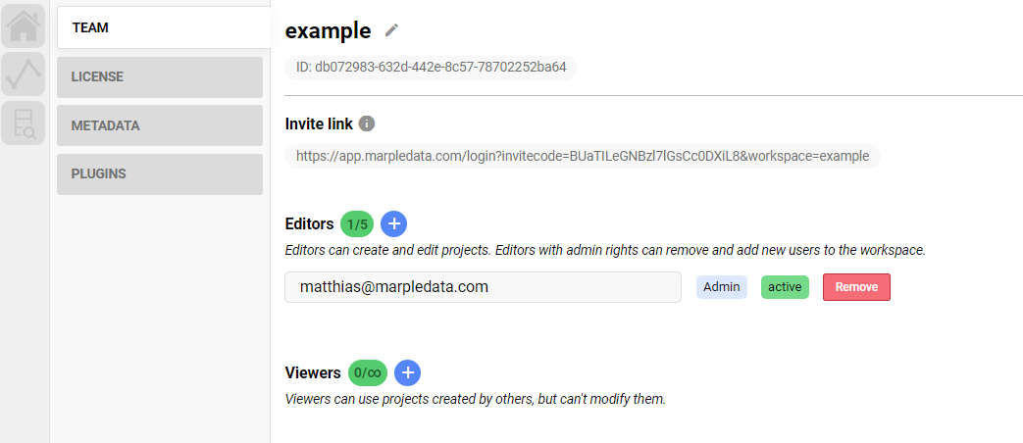Image resolution: width=1023 pixels, height=443 pixels.
Task: Add a new editor with plus button
Action: [x=393, y=224]
